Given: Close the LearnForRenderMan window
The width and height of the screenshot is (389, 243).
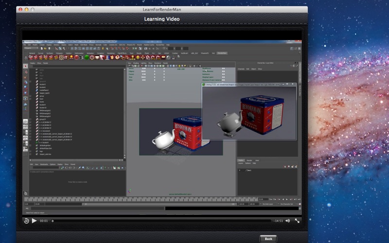Looking at the screenshot, I should [20, 9].
